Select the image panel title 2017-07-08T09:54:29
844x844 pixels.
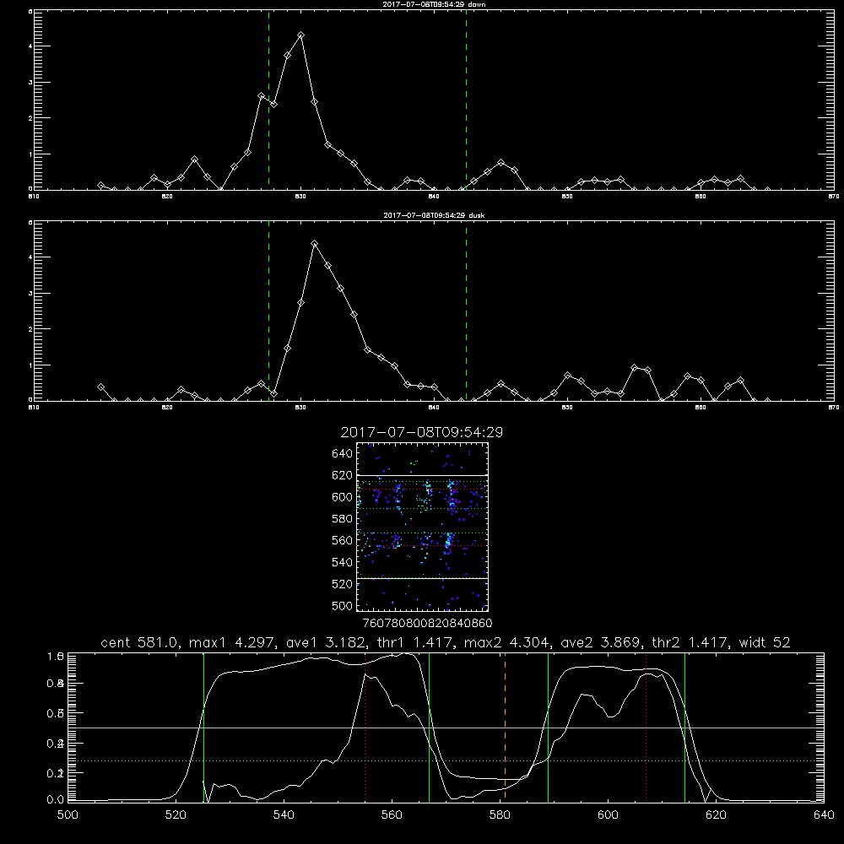(x=421, y=432)
